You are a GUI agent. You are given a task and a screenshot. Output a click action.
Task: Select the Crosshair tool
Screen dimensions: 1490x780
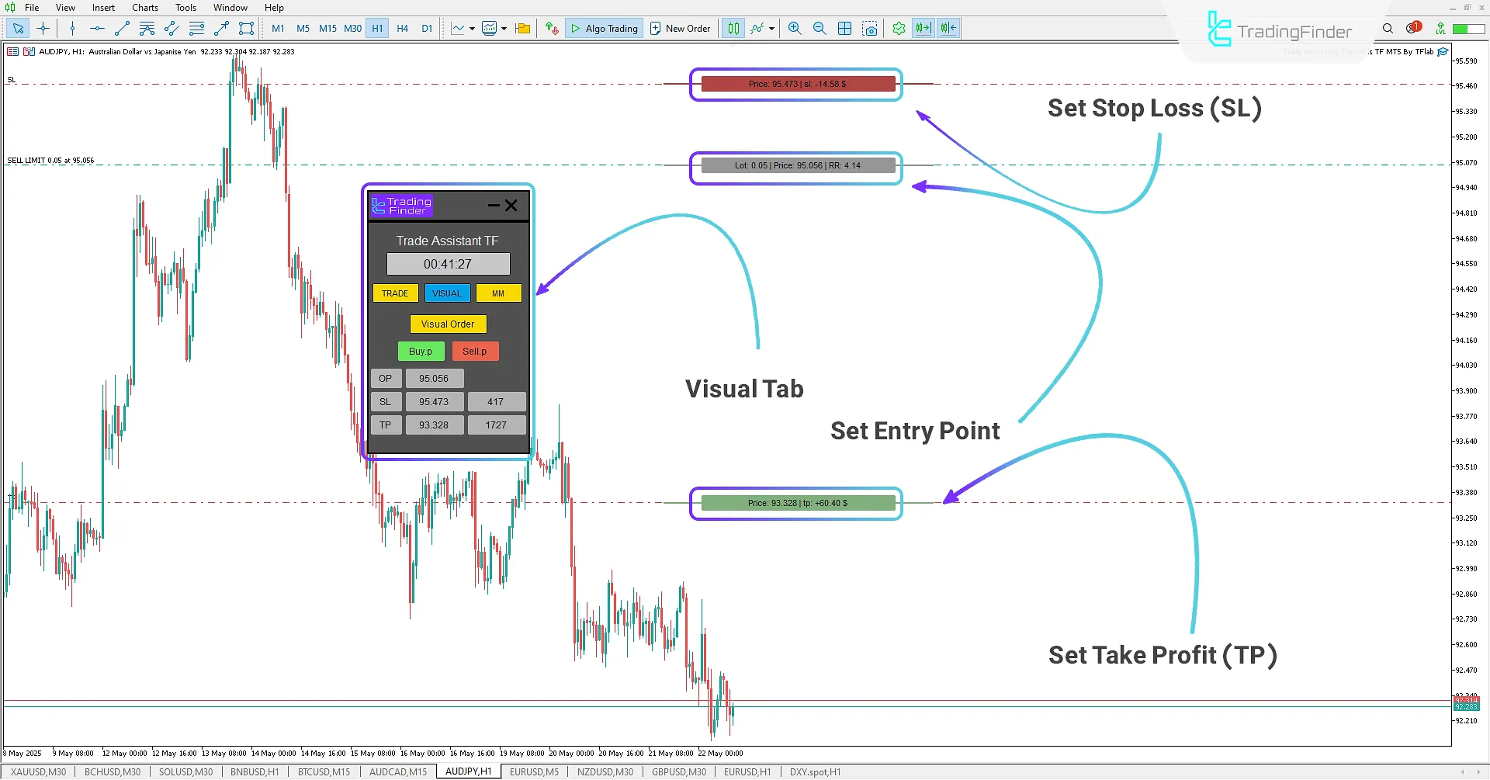pyautogui.click(x=43, y=28)
